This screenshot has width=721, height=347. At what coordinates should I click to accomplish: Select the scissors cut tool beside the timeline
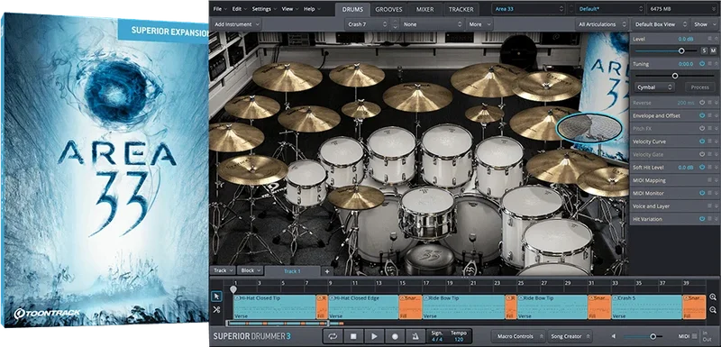point(216,310)
